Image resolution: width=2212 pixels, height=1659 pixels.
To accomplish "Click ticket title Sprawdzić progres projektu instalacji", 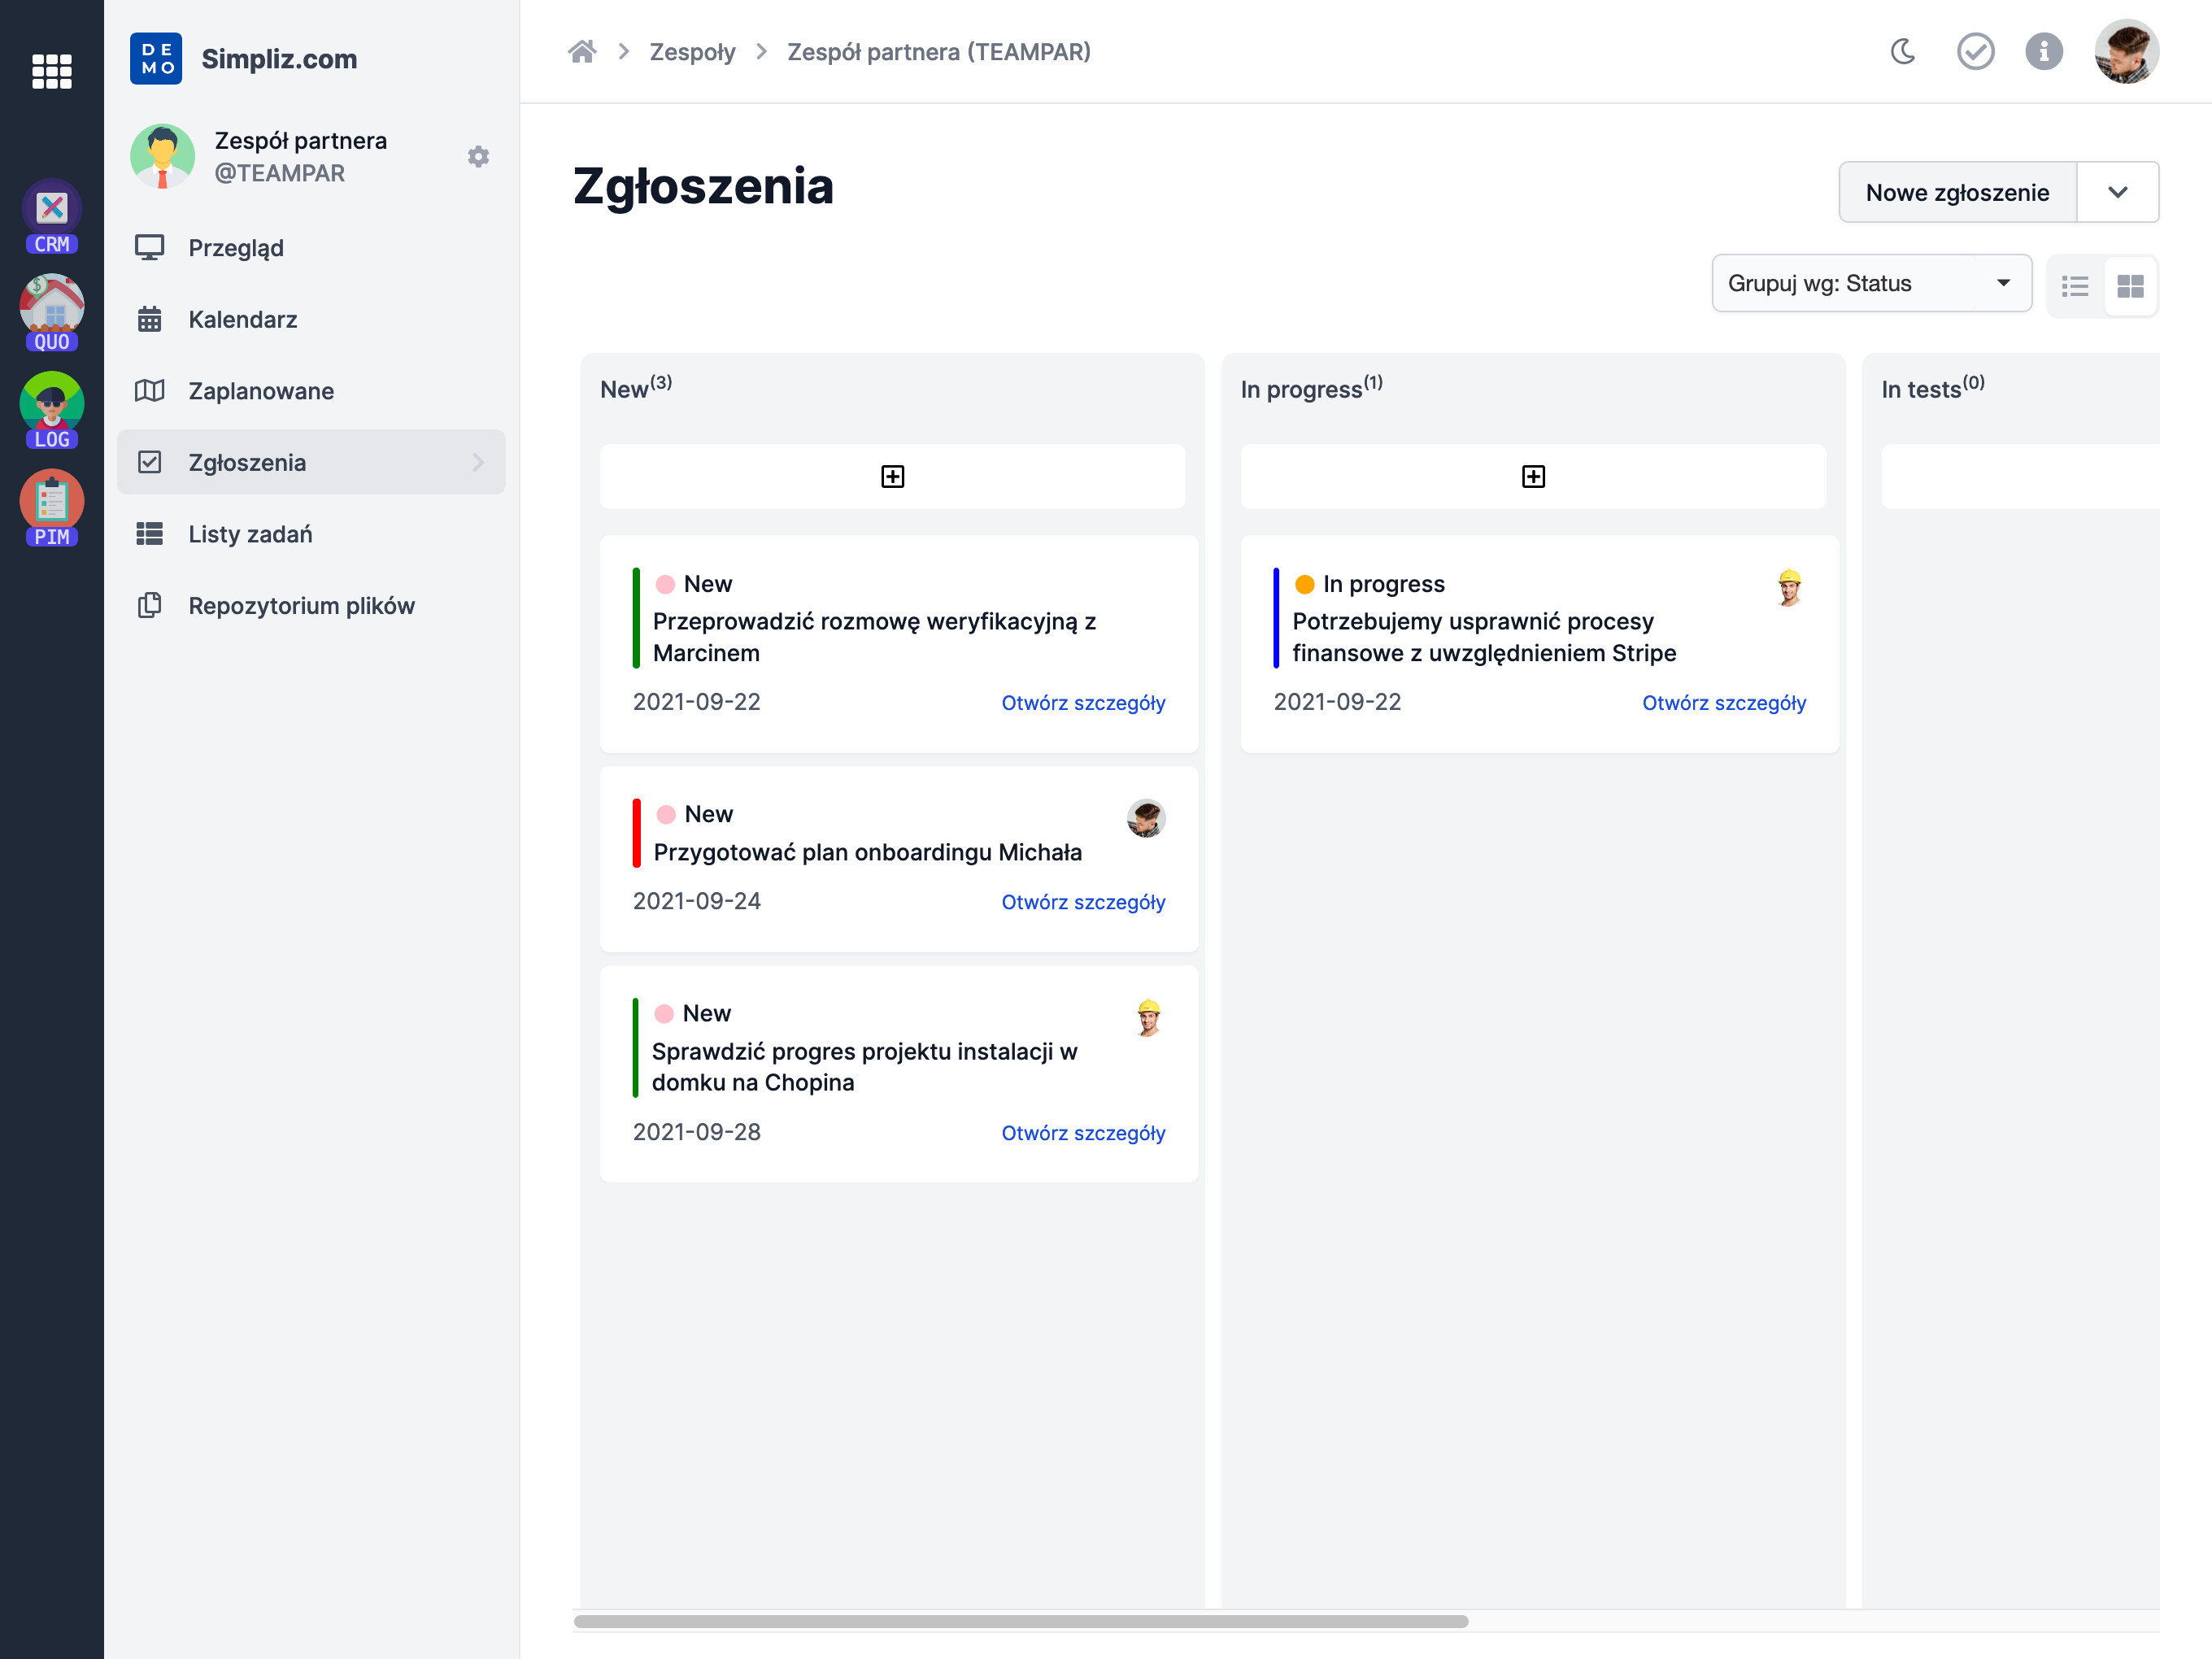I will [864, 1067].
